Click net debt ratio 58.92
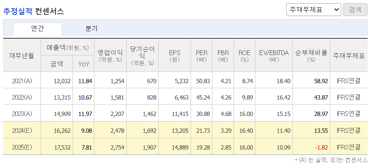The width and height of the screenshot is (370, 164). click(321, 81)
